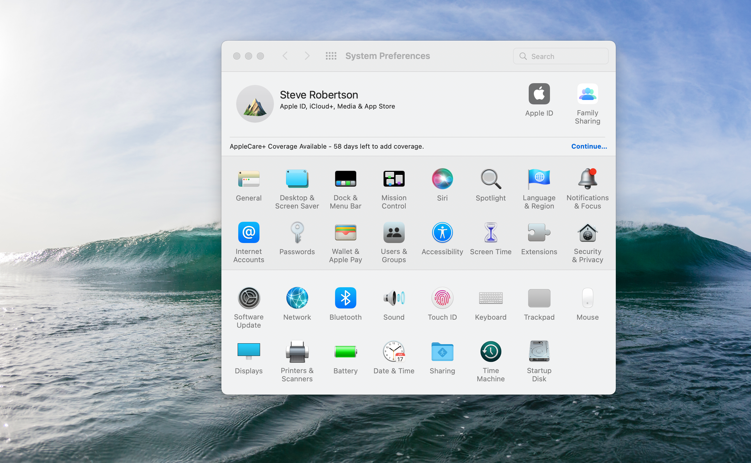Screen dimensions: 751x463
Task: Show all preferences grid button
Action: coord(331,56)
